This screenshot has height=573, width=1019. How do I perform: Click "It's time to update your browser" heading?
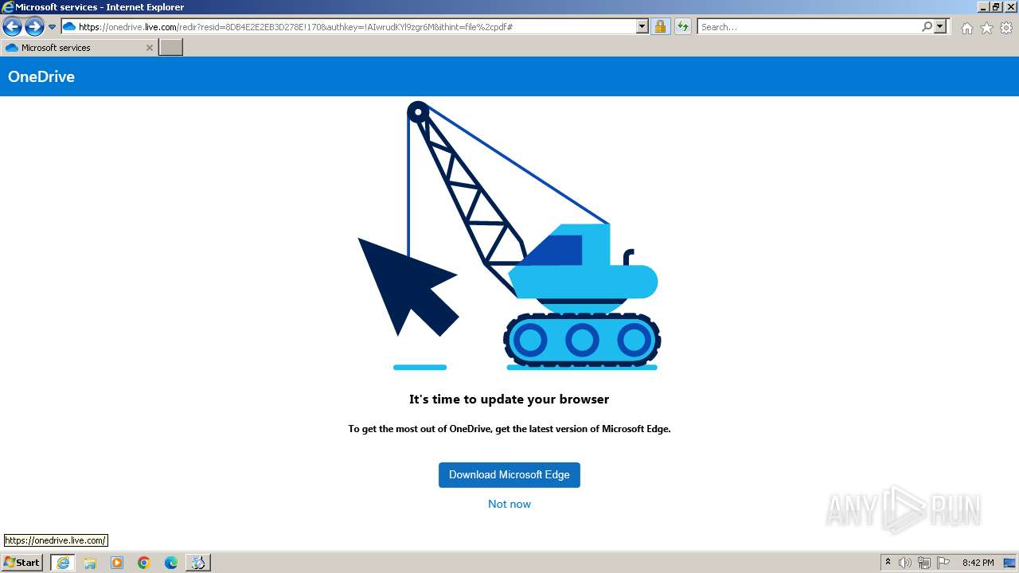coord(509,400)
